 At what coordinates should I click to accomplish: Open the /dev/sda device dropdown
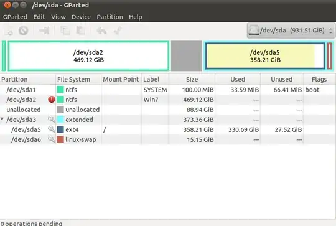(x=291, y=31)
